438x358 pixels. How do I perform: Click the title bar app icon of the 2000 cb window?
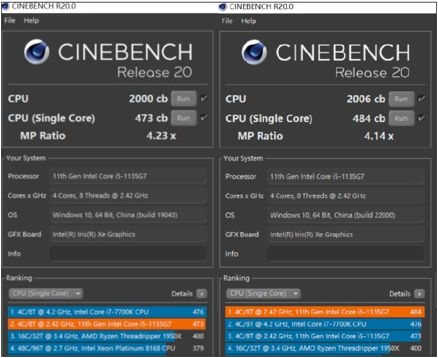[x=6, y=6]
